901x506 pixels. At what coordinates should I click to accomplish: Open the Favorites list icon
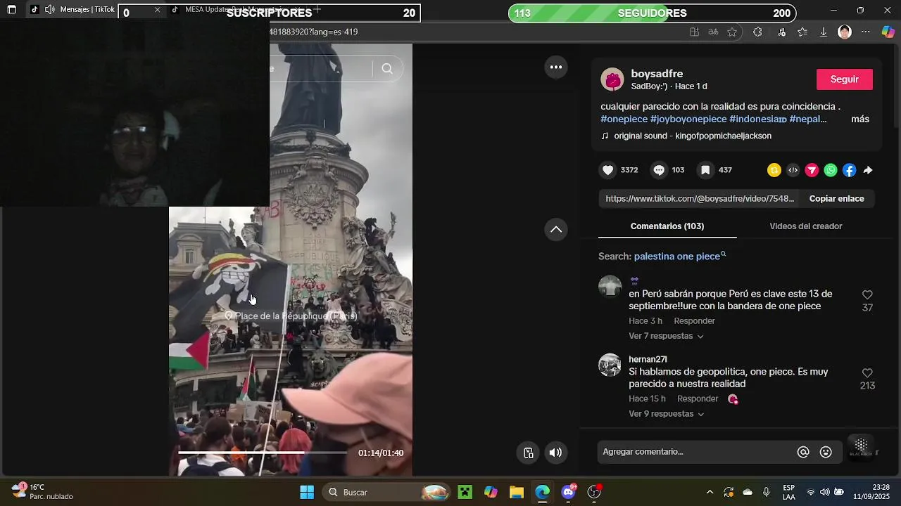coord(802,32)
